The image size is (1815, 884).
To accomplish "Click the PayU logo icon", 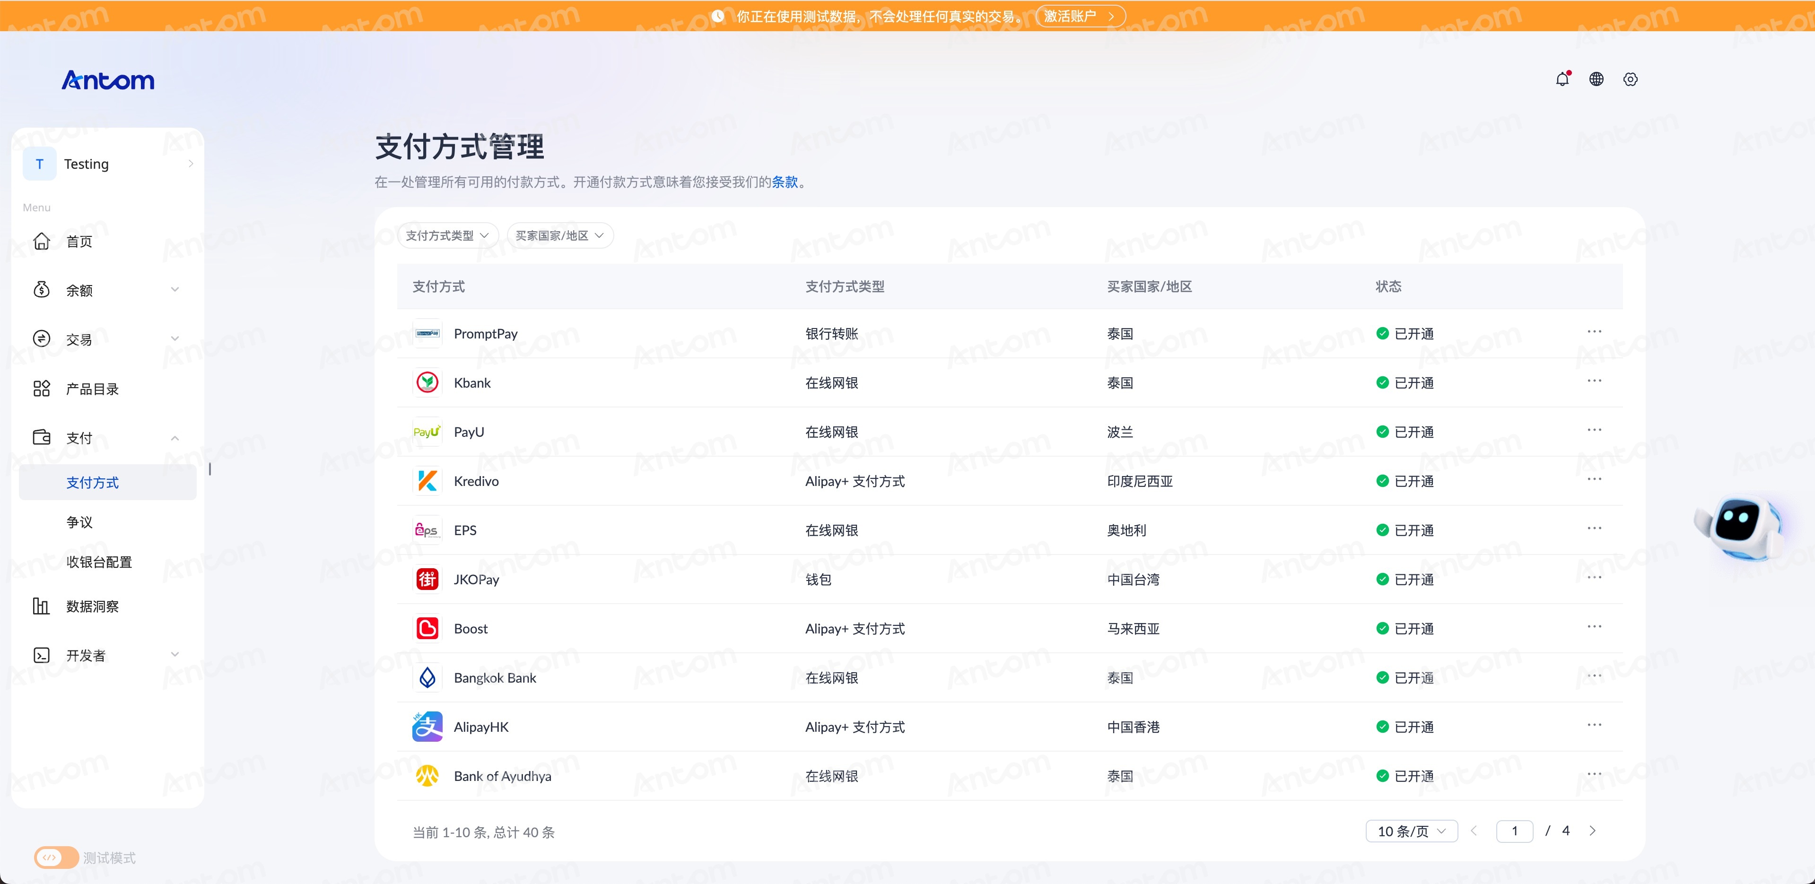I will pyautogui.click(x=427, y=432).
